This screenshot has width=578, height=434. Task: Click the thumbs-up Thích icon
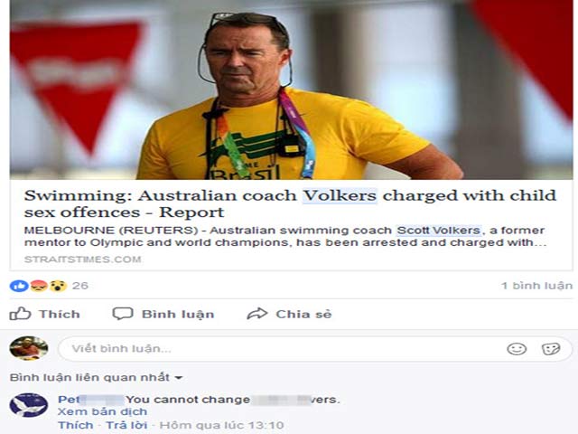point(20,314)
